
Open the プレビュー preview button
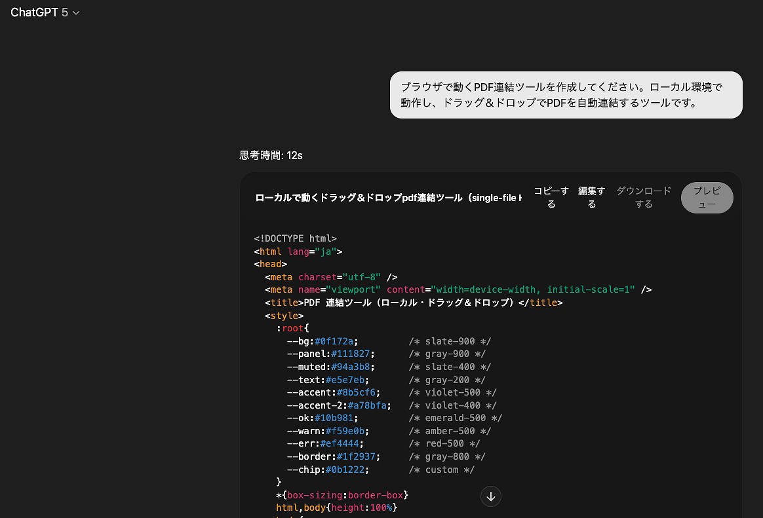[707, 197]
